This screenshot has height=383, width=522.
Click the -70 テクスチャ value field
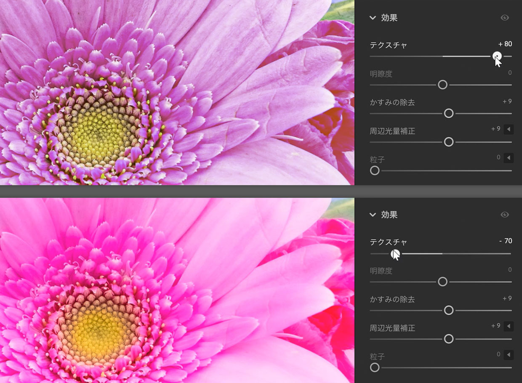[505, 241]
